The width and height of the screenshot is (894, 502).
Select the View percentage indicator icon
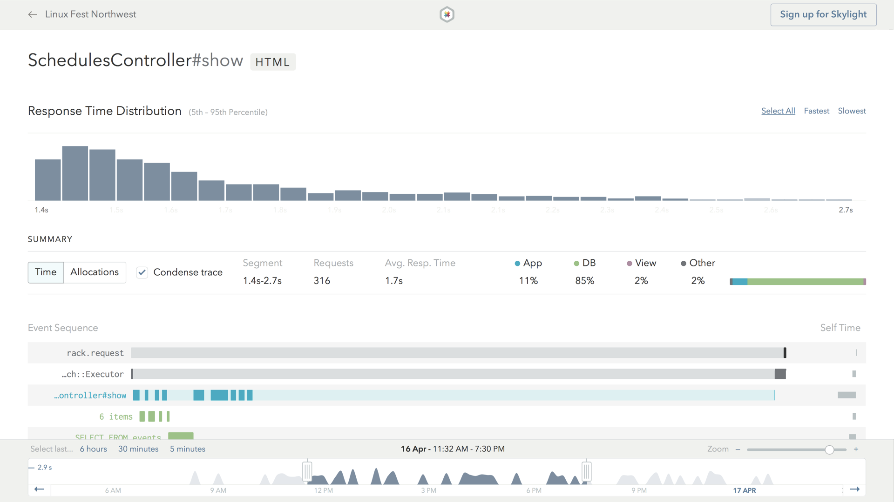[628, 263]
